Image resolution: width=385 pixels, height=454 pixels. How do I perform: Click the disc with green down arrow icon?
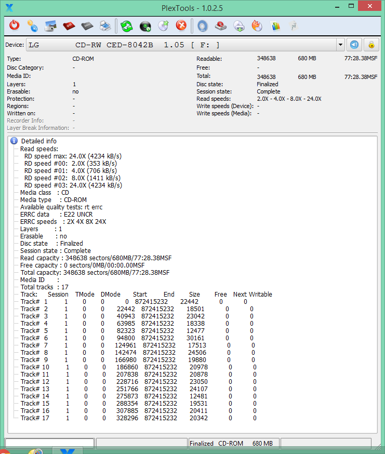(239, 26)
